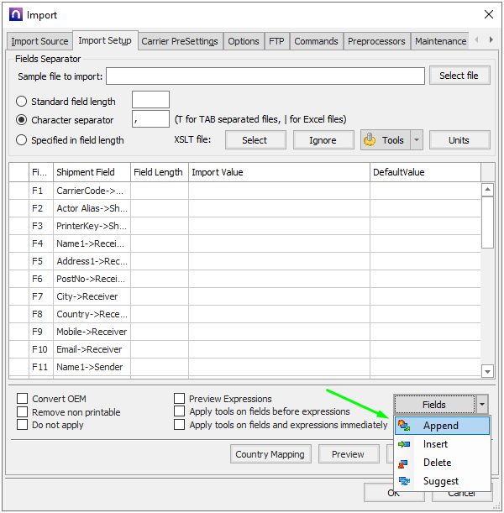The image size is (504, 513).
Task: Collapse the Fields dropdown arrow
Action: click(x=482, y=405)
